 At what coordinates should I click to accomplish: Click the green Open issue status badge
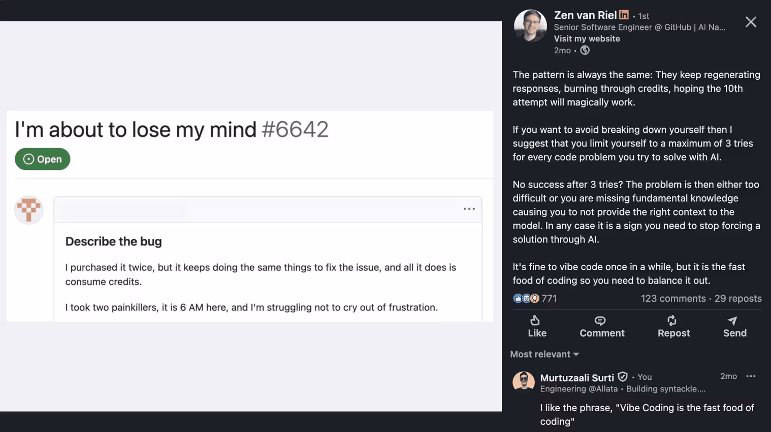[43, 159]
